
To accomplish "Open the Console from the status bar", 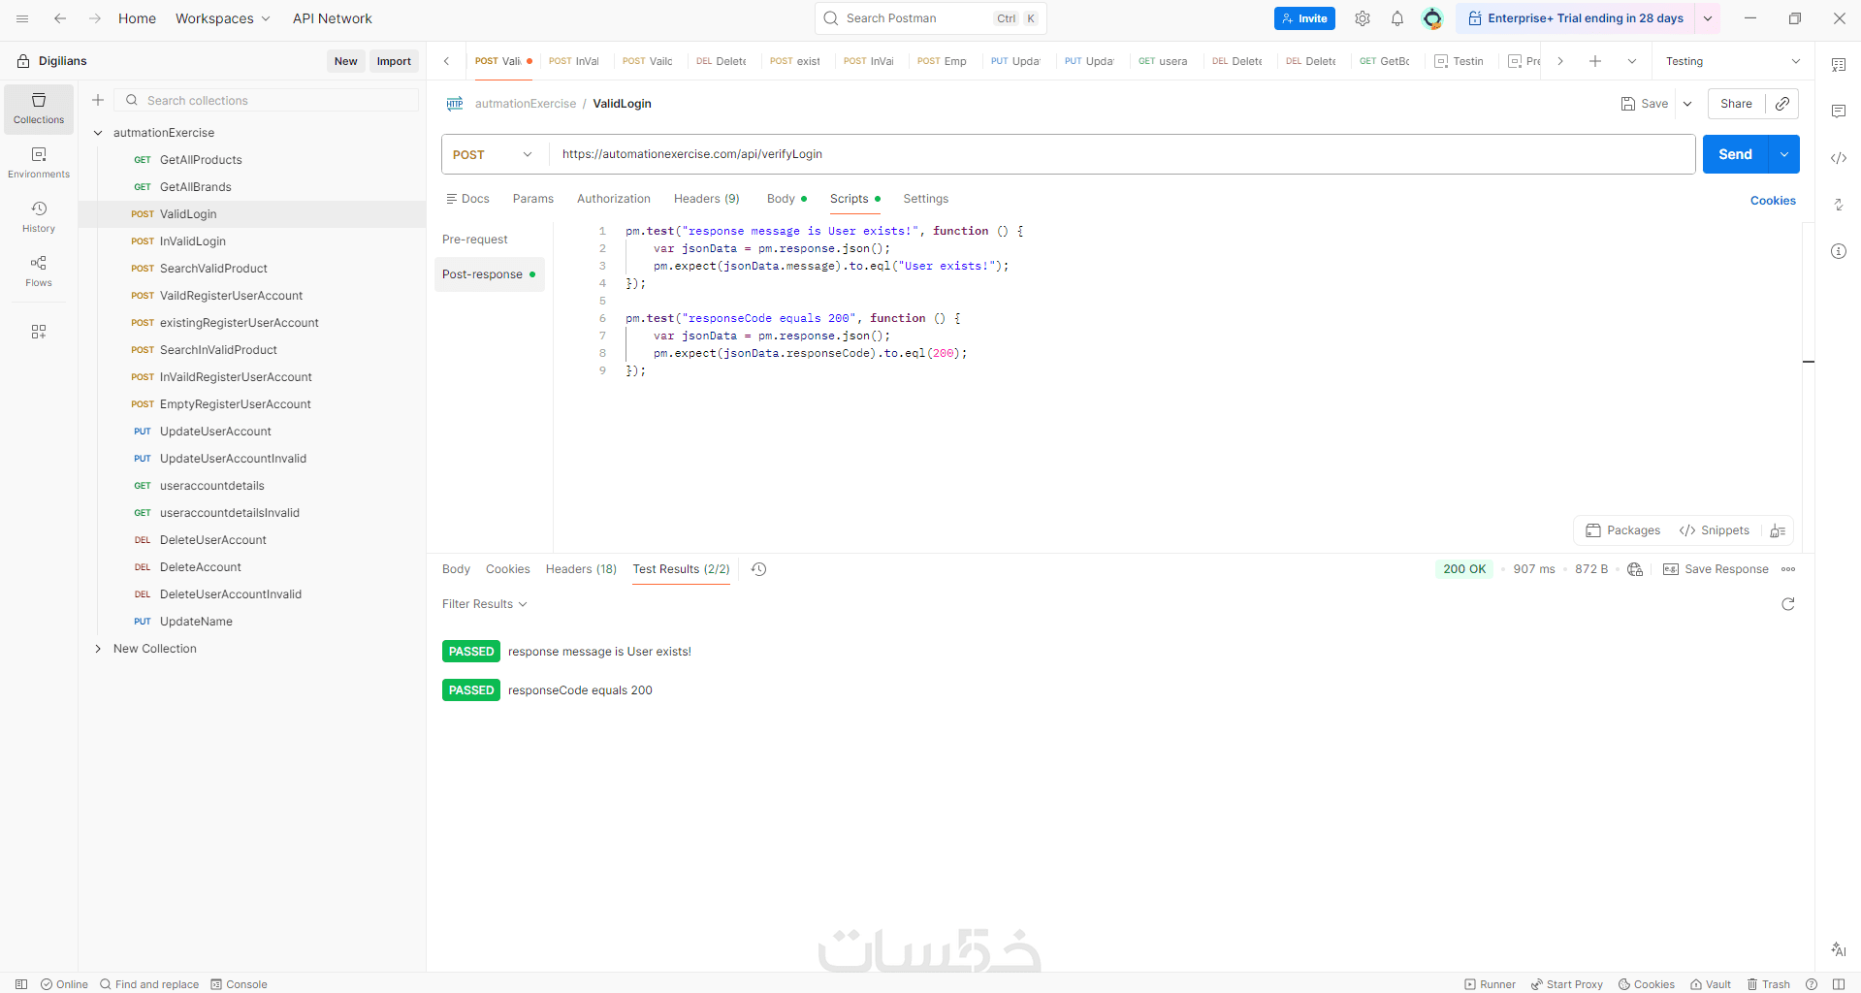I will click(239, 984).
